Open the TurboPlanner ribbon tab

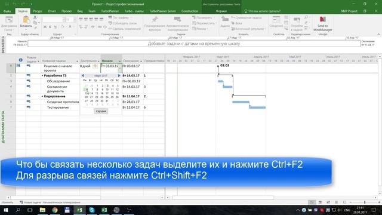[x=110, y=11]
